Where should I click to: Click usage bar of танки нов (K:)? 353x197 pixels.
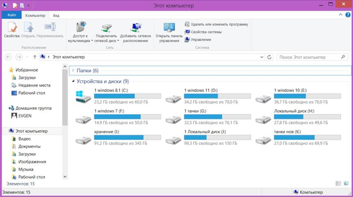click(x=307, y=137)
